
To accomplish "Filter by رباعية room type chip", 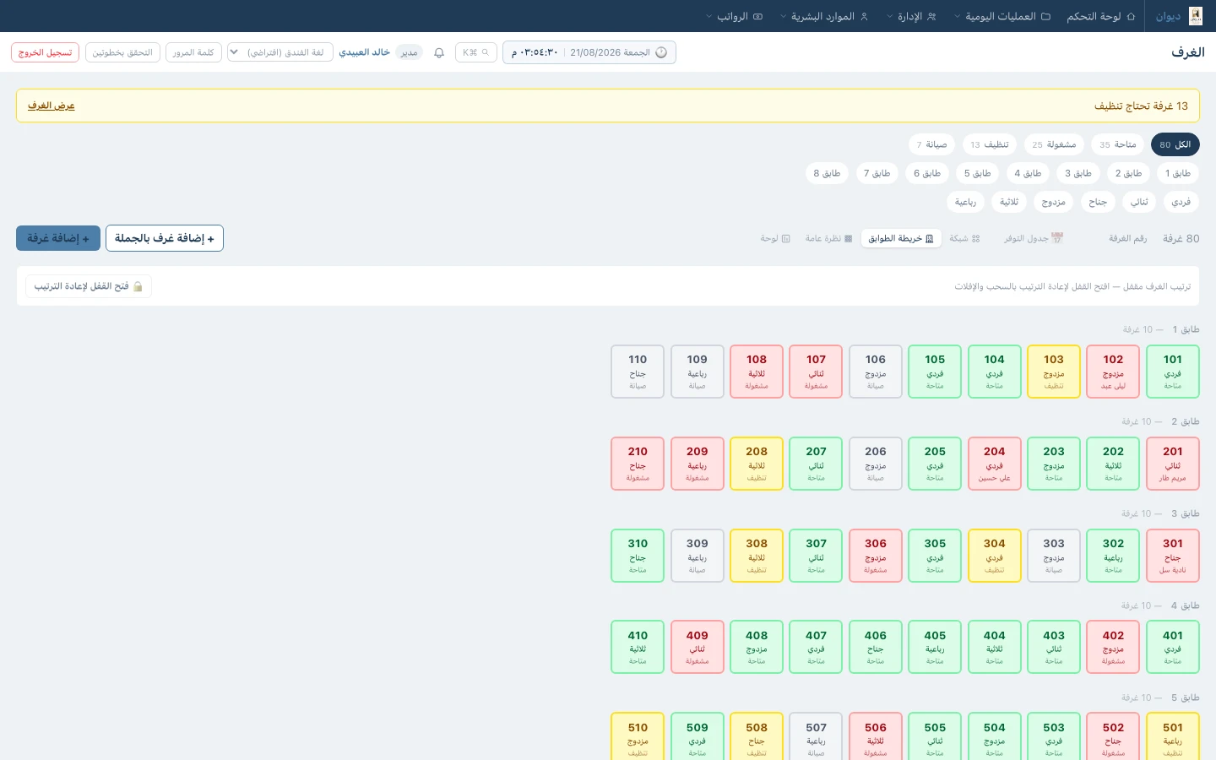I will click(x=965, y=202).
